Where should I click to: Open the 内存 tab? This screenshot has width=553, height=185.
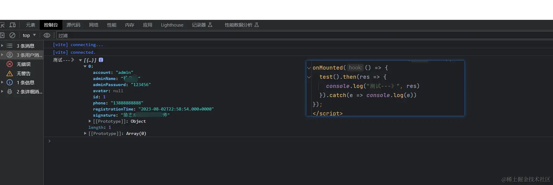coord(130,25)
